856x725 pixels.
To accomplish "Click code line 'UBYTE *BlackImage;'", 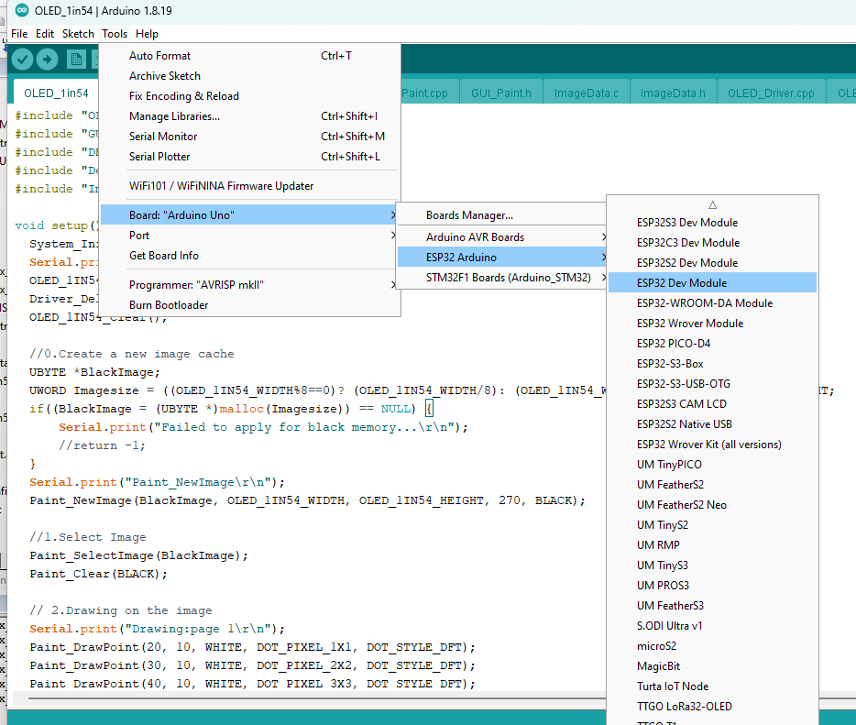I will pos(94,372).
